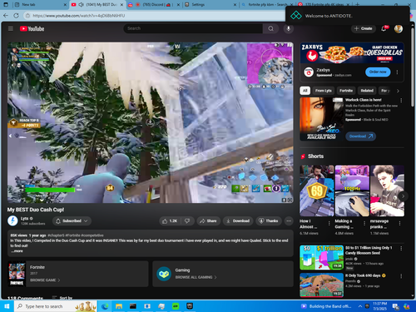
Task: Click the Thanks button
Action: [269, 221]
